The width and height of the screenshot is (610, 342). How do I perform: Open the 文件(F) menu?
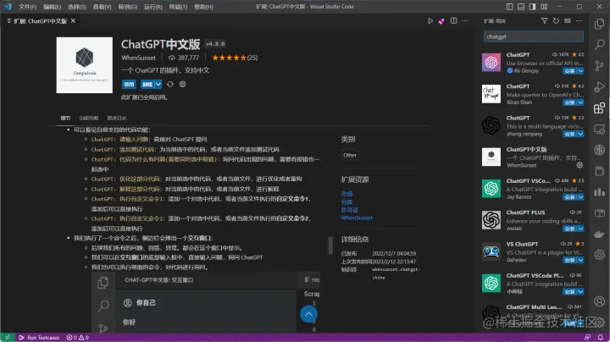click(x=27, y=7)
